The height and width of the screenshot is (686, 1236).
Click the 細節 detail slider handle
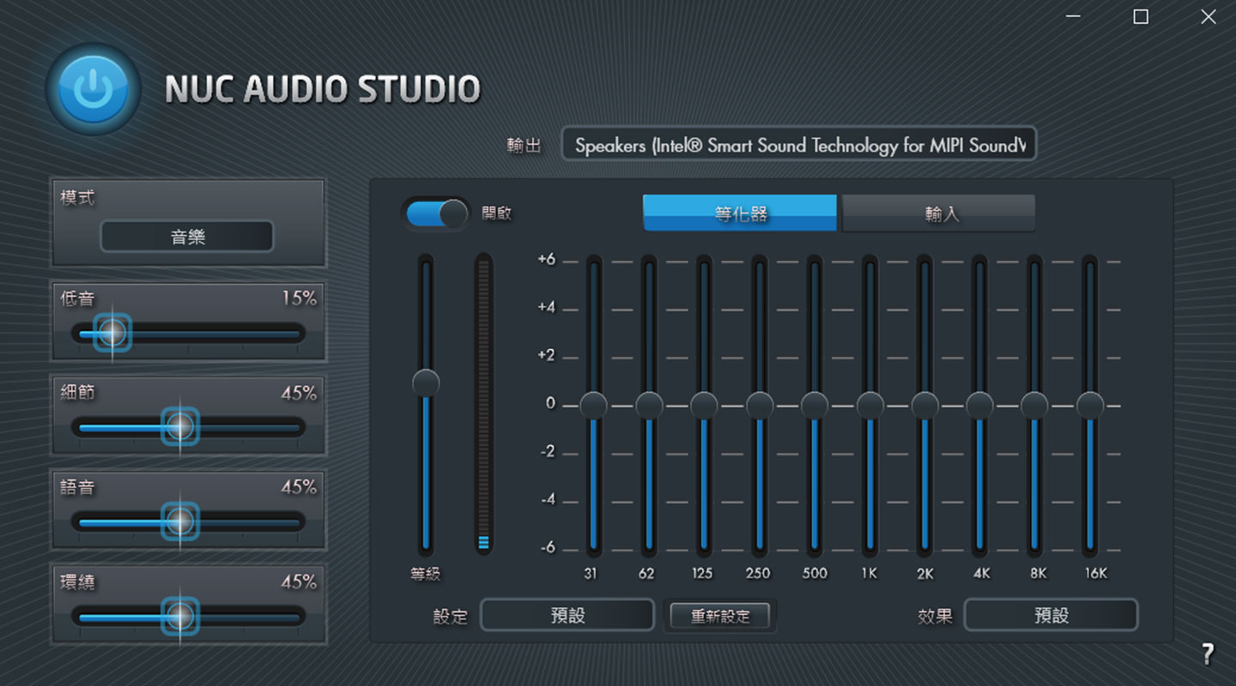[182, 428]
